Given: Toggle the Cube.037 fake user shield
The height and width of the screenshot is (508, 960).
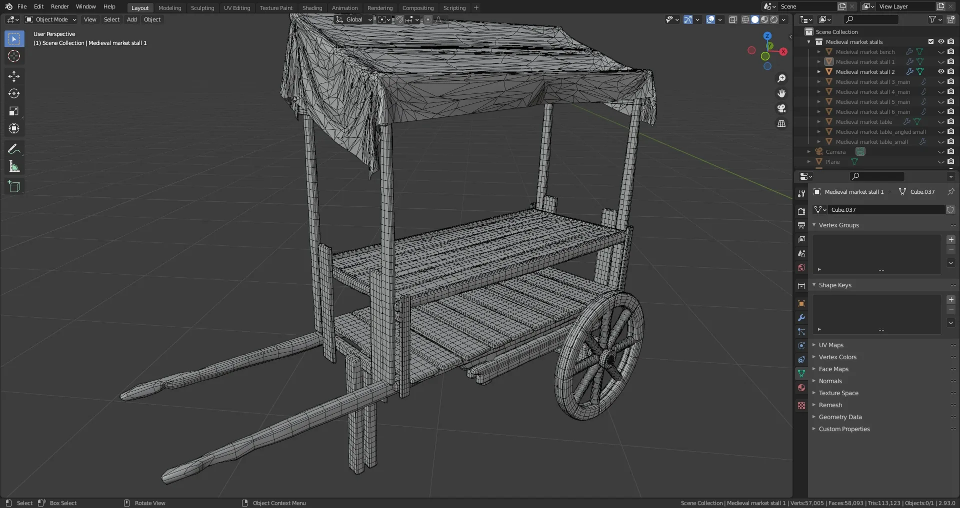Looking at the screenshot, I should 950,210.
